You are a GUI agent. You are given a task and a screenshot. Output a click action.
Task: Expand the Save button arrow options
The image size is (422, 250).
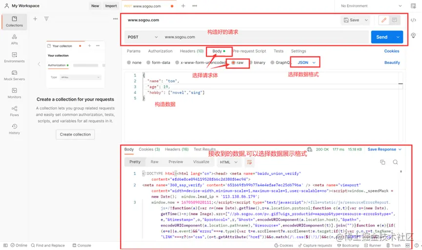pos(366,20)
